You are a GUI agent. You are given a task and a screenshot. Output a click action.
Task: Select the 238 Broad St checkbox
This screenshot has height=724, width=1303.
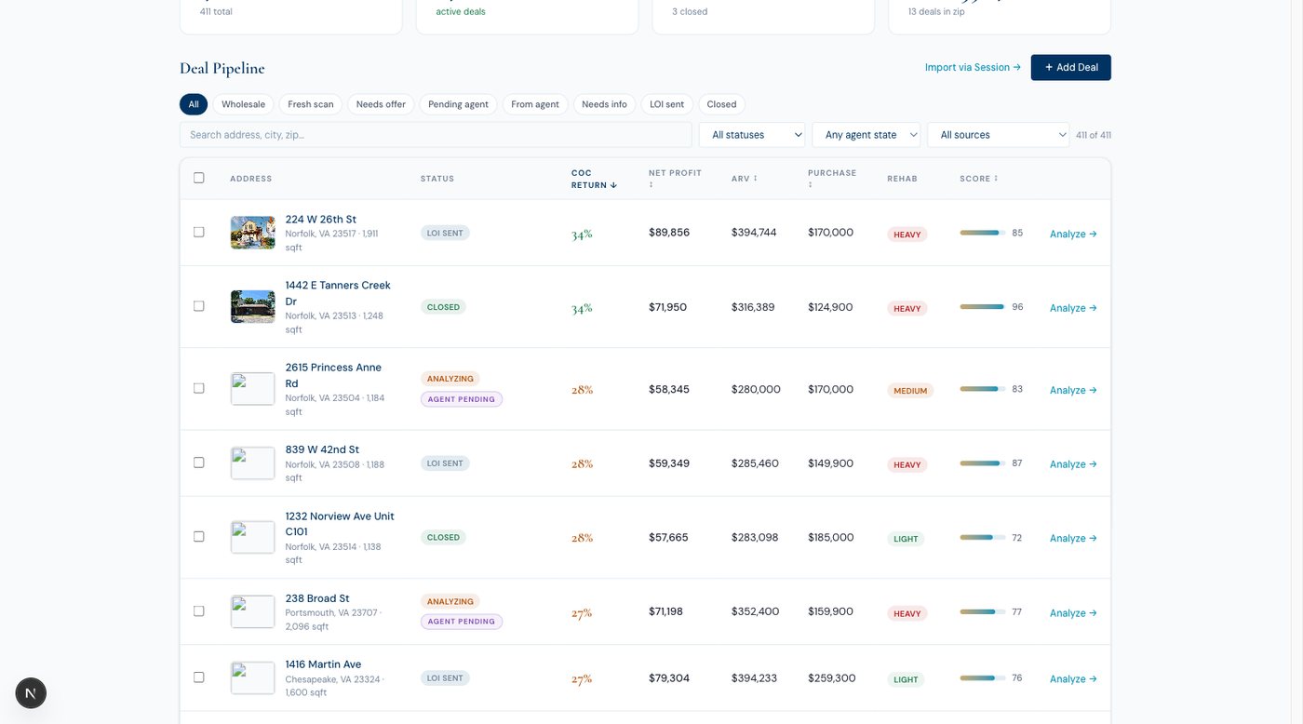click(x=198, y=611)
